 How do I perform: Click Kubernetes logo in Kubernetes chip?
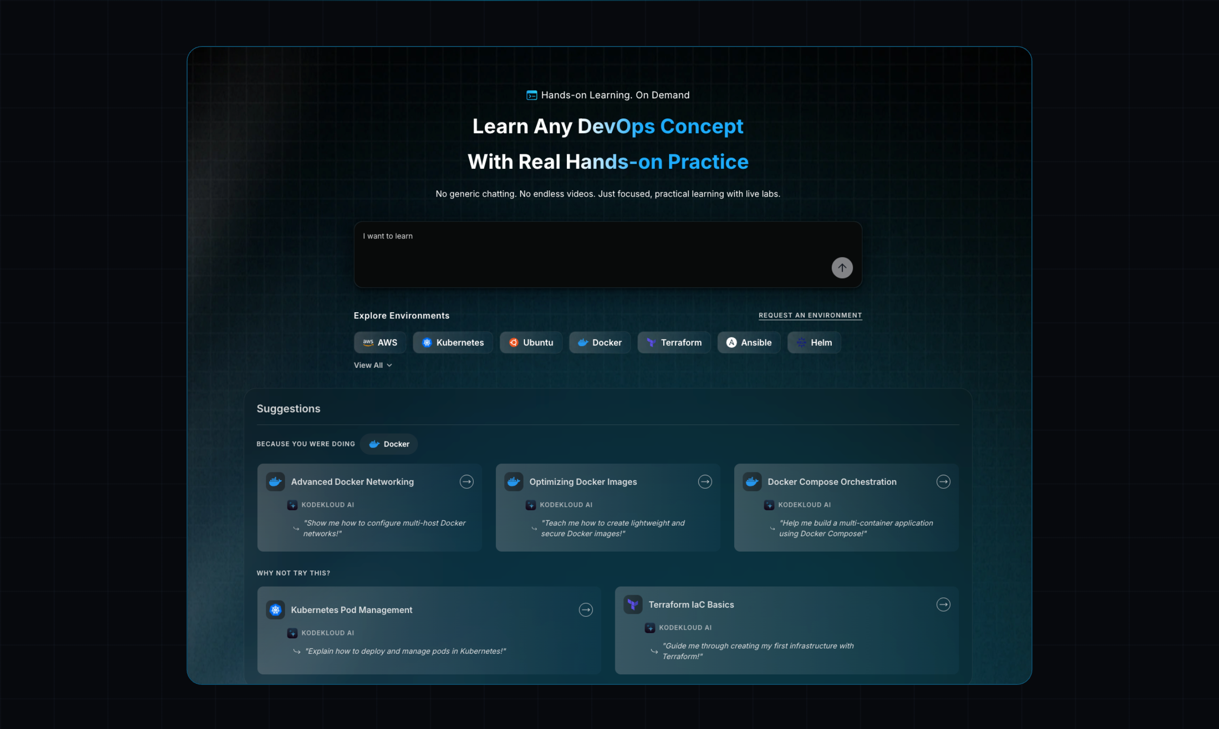point(427,342)
